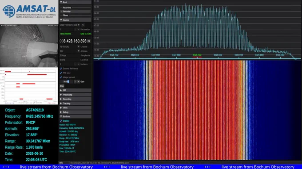
Task: Expand the VFOs section
Action: click(75, 108)
